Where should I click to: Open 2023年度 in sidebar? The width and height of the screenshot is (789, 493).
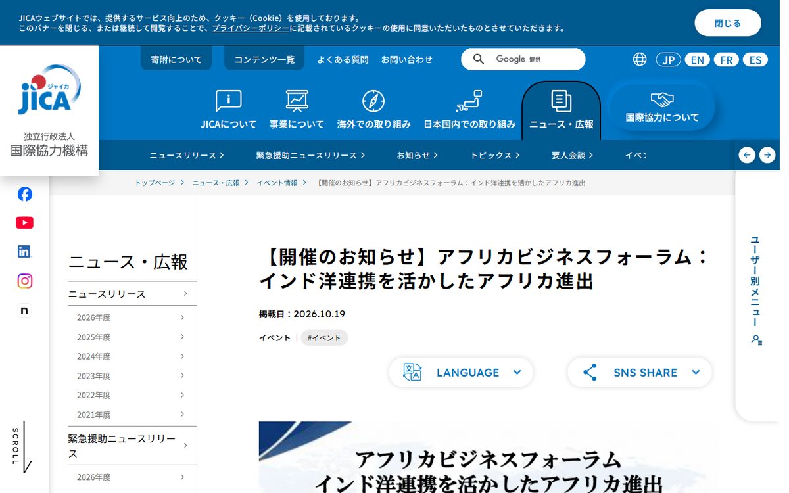[x=132, y=376]
